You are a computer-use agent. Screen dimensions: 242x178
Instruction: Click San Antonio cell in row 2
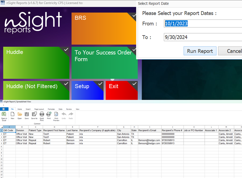click(124, 134)
